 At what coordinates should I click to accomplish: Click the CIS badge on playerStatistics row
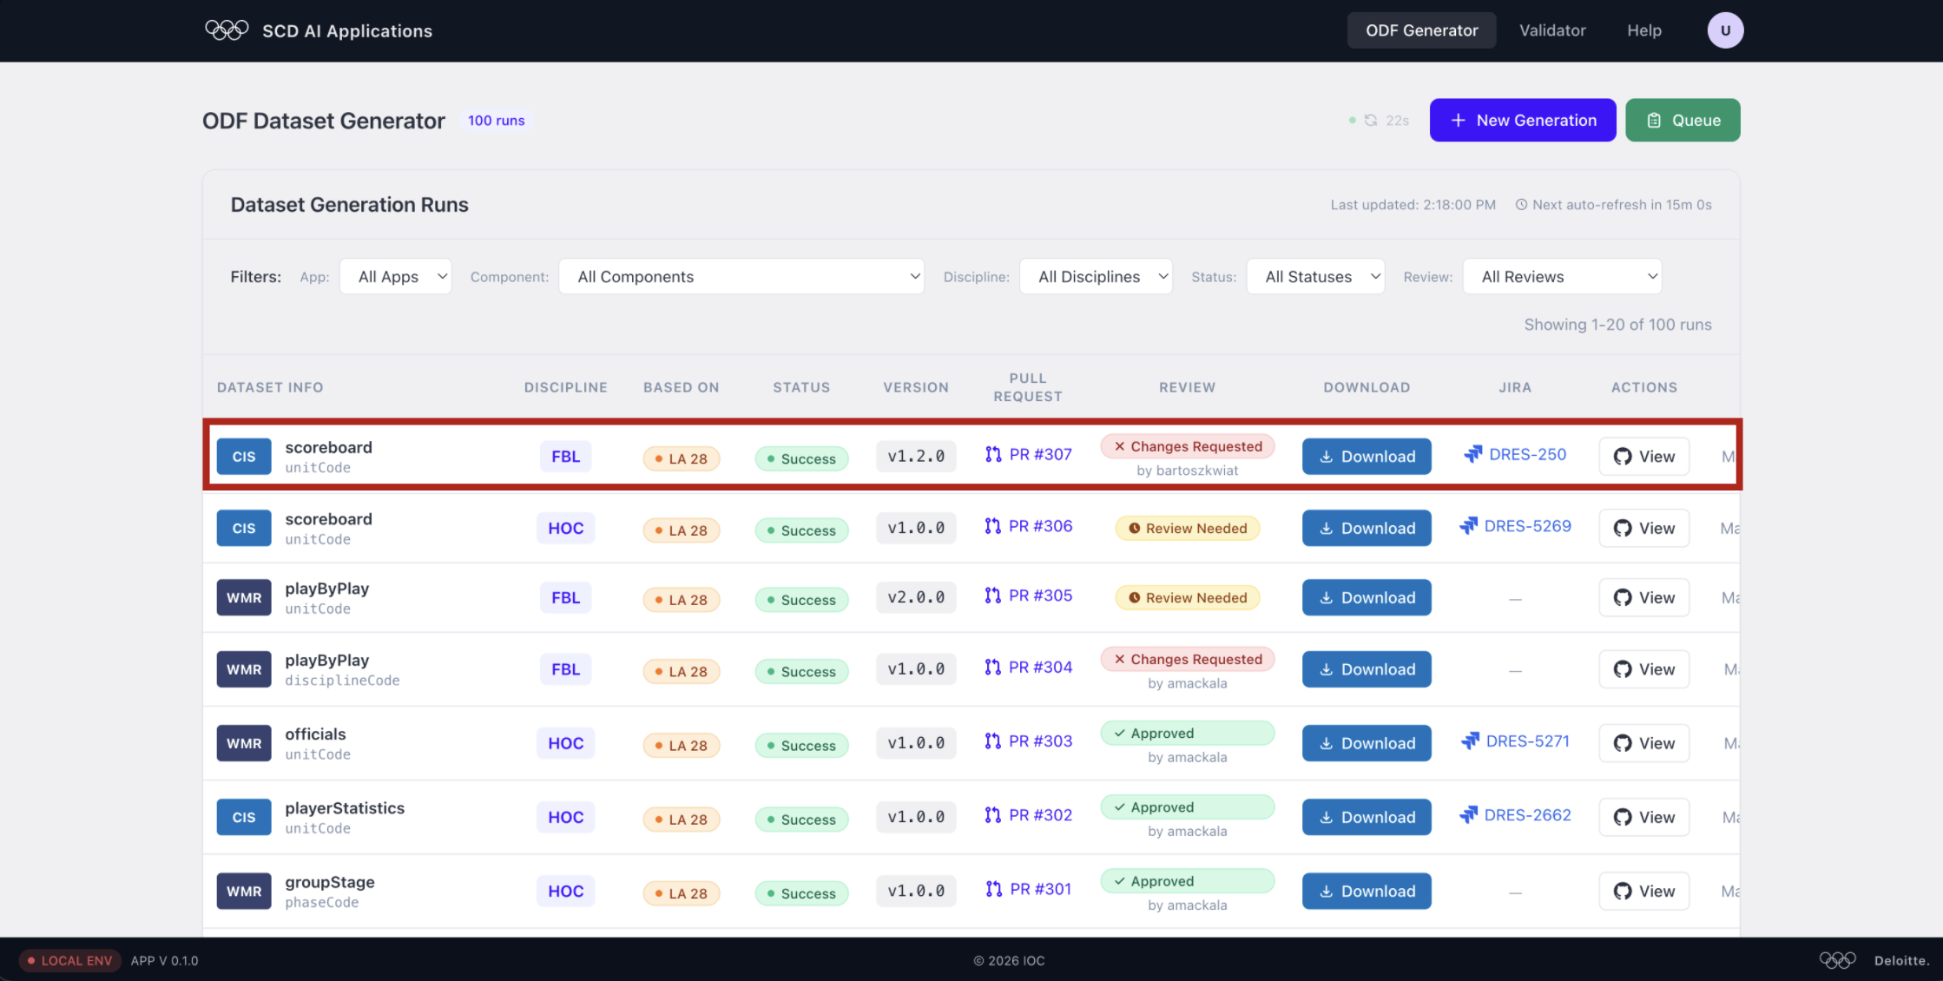pyautogui.click(x=244, y=818)
